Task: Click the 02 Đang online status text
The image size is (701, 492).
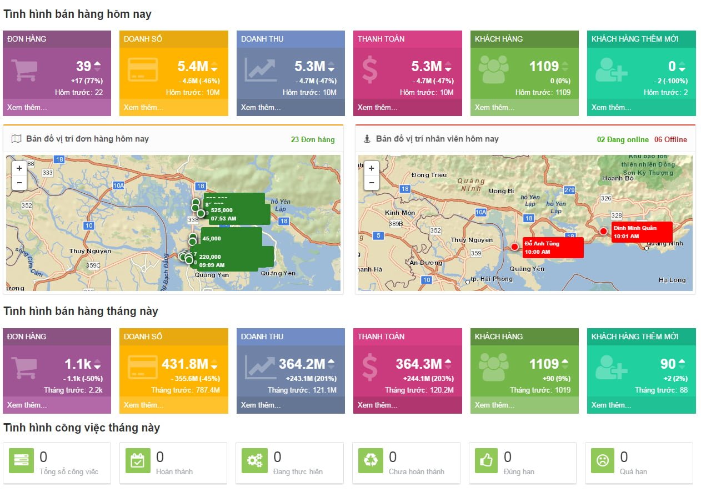Action: (x=623, y=139)
